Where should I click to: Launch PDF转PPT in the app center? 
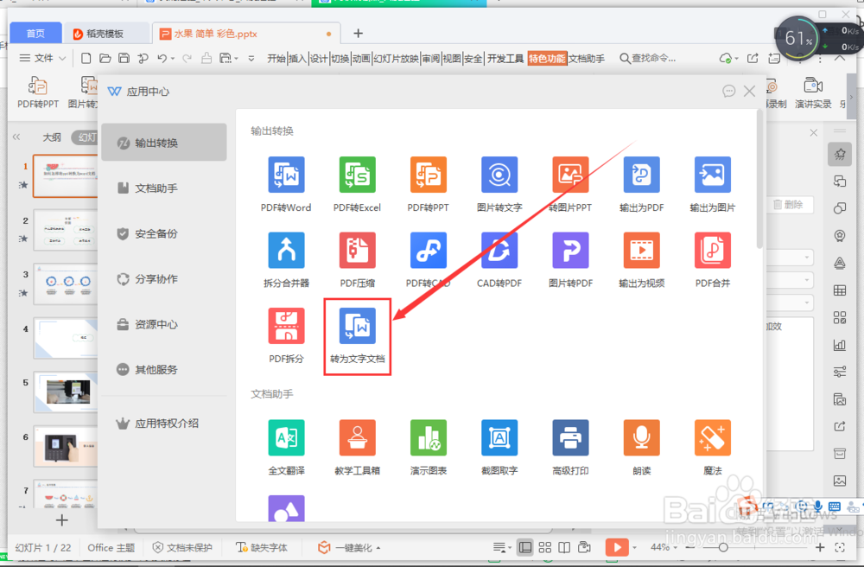429,184
